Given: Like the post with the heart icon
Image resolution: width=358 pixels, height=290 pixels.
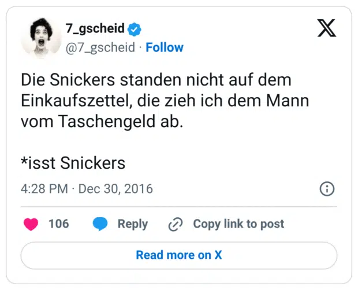Looking at the screenshot, I should (x=31, y=224).
